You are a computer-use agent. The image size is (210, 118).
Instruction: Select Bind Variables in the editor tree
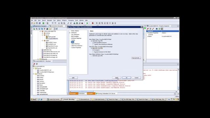point(75,36)
